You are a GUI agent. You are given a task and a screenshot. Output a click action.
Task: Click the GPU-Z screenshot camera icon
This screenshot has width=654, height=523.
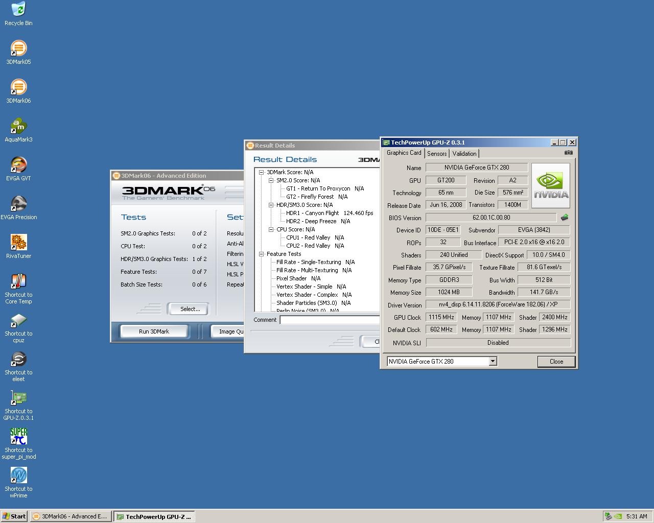(568, 153)
